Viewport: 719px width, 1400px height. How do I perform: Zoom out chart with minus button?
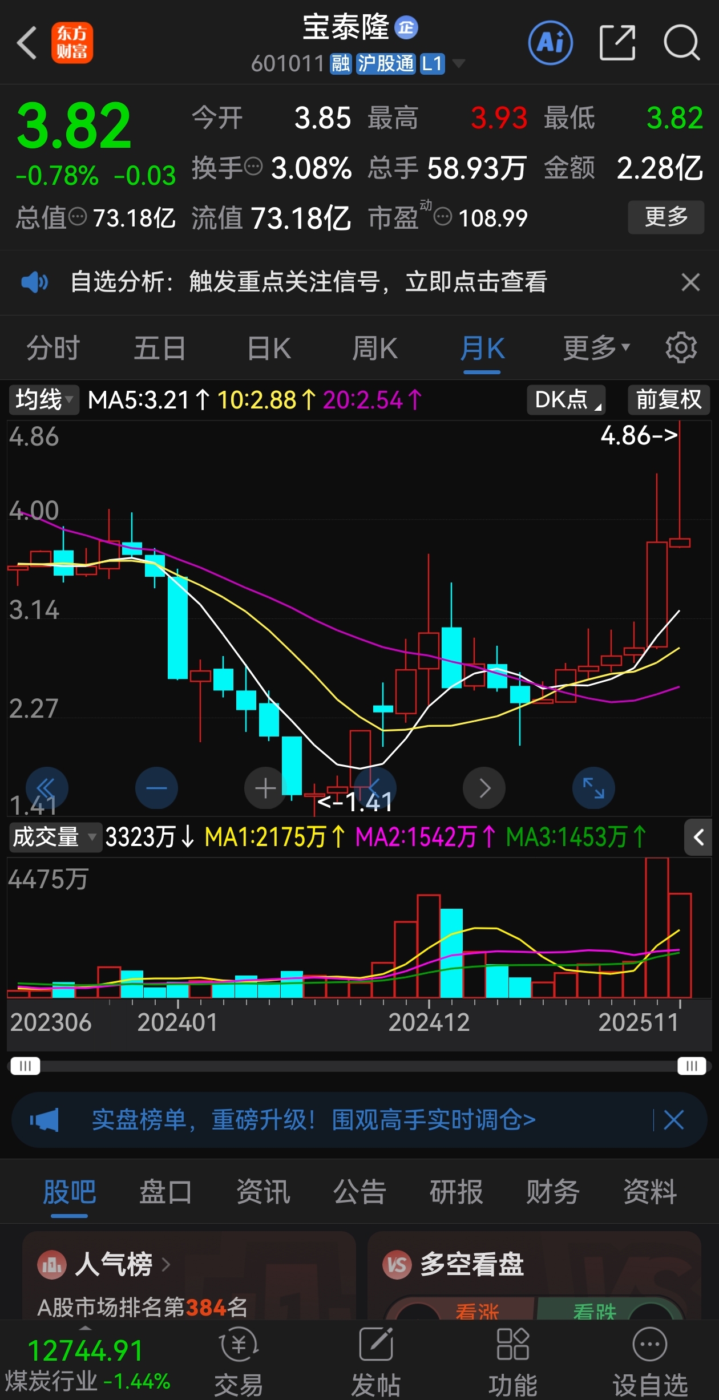point(156,788)
